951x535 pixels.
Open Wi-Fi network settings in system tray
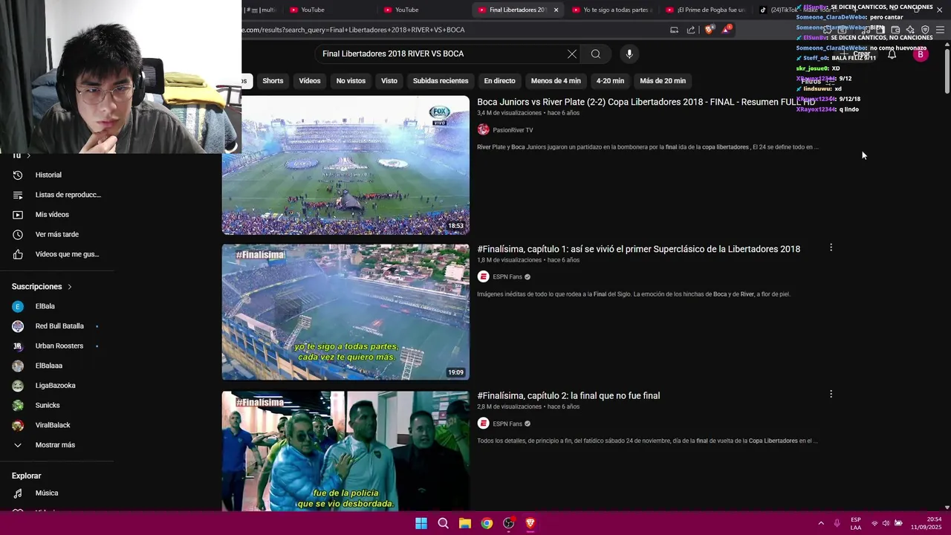[874, 523]
